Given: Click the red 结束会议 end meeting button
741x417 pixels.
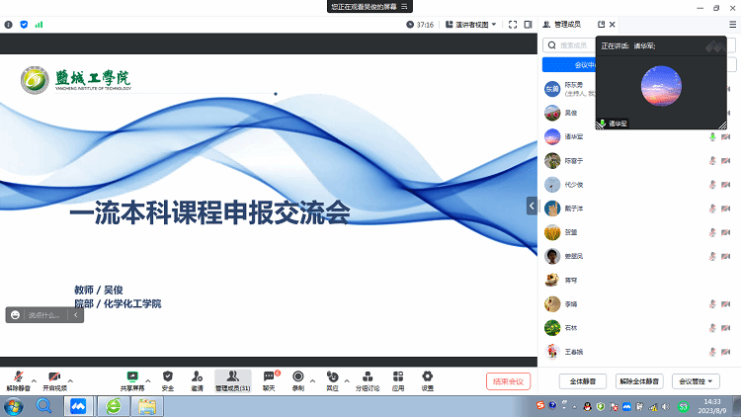Looking at the screenshot, I should [x=509, y=381].
